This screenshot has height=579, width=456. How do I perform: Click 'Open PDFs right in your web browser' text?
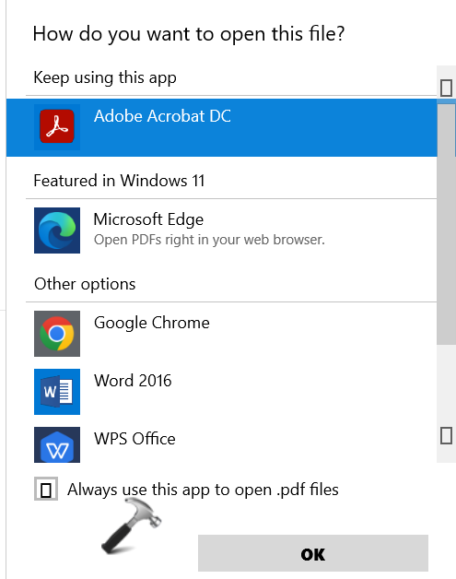[x=209, y=240]
